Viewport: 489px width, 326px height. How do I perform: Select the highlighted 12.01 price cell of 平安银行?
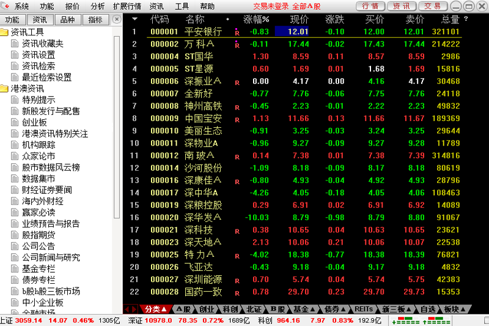(x=292, y=32)
